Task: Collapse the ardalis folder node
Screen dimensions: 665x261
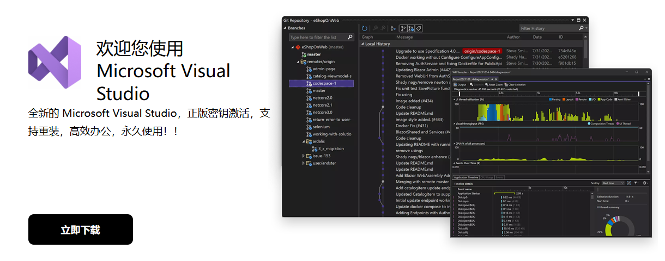Action: tap(304, 141)
